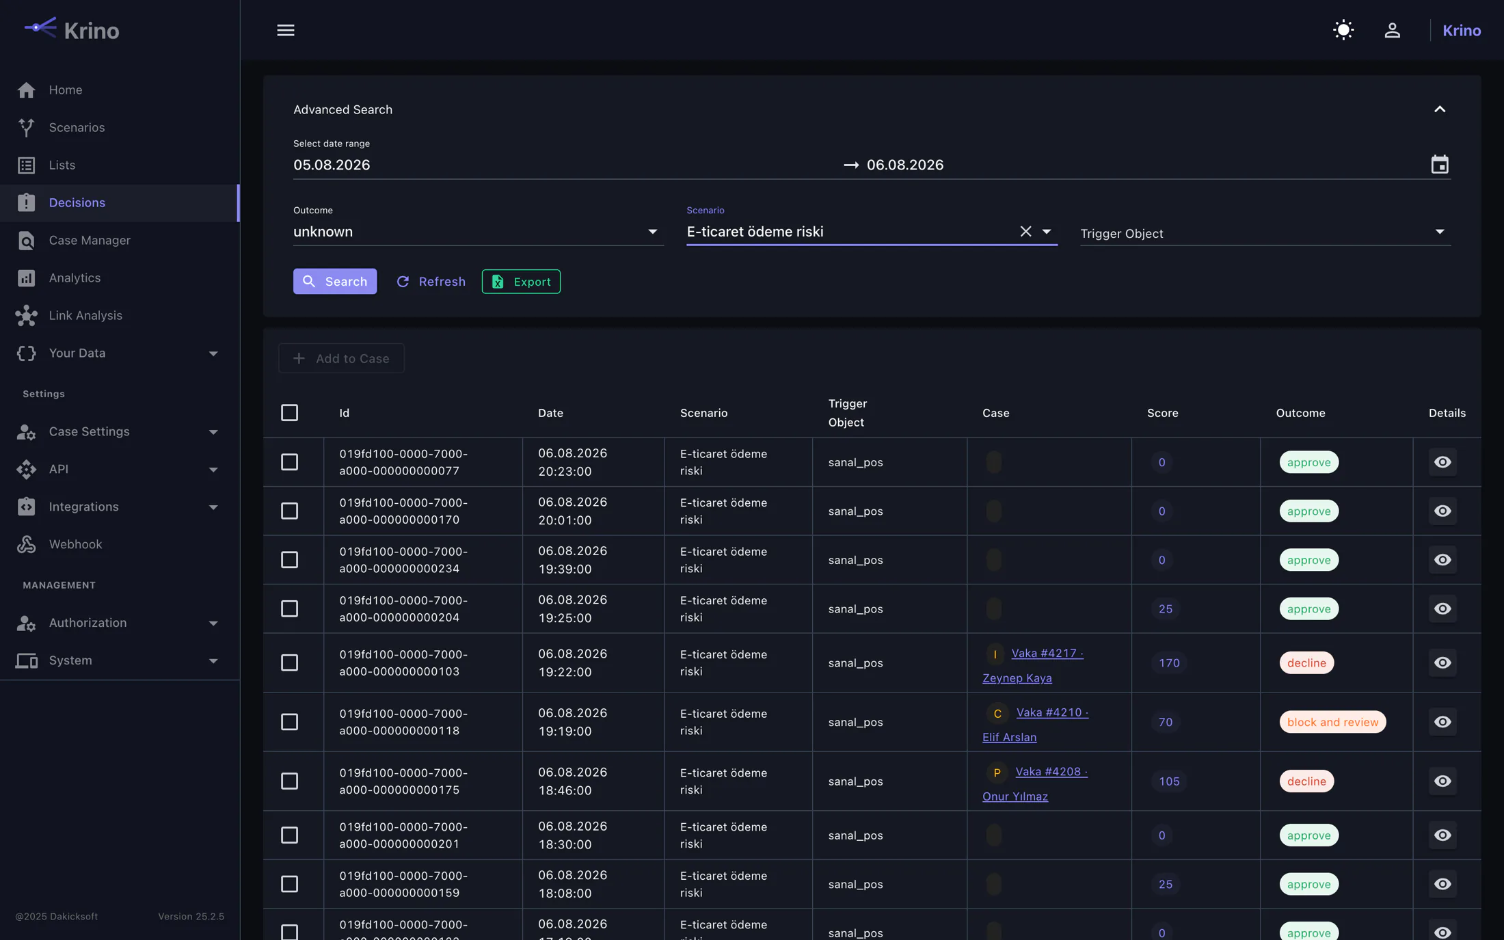Screen dimensions: 1504x940
Task: Check the row ending 000000000077
Action: pyautogui.click(x=290, y=462)
